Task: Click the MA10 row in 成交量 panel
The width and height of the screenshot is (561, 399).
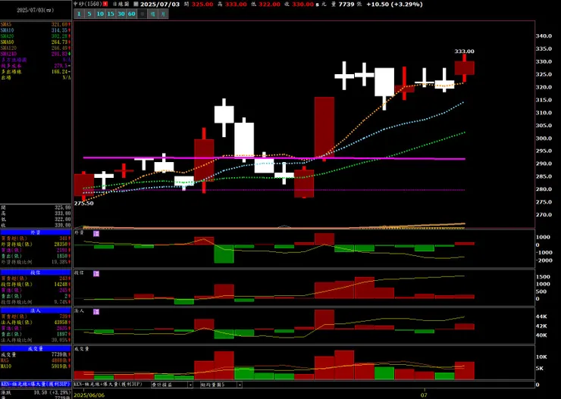Action: (x=36, y=366)
